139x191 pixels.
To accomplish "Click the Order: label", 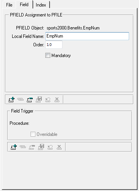I will 38,45.
